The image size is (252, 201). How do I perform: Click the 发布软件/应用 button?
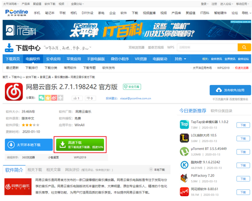click(x=230, y=90)
